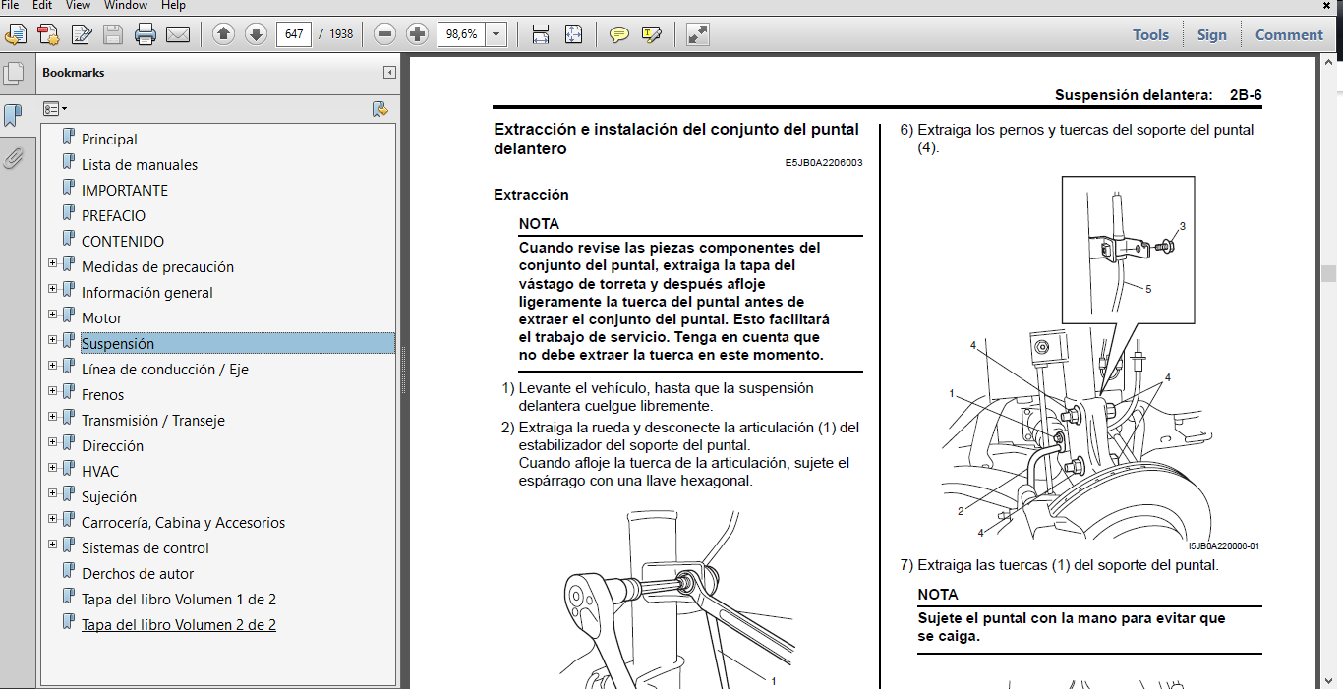Click the Add Sticky Note icon
The height and width of the screenshot is (689, 1343).
click(x=618, y=34)
